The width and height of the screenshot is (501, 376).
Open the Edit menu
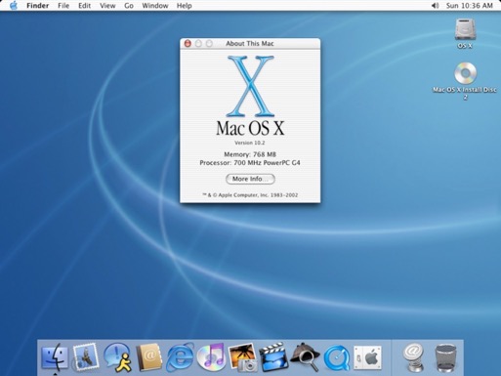click(x=84, y=6)
